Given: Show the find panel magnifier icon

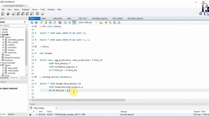Looking at the screenshot, I should coord(110,22).
